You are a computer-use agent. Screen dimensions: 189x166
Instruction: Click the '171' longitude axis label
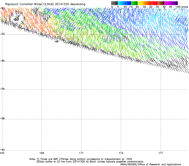(x=81, y=153)
